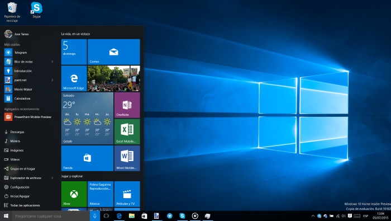Select the Papelera de reciclaje desktop icon
The image size is (391, 221).
[x=12, y=12]
